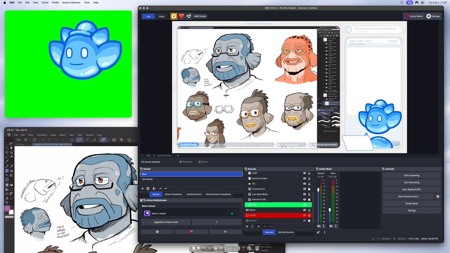
Task: Move source up arrow in Sources dock
Action: [265, 226]
